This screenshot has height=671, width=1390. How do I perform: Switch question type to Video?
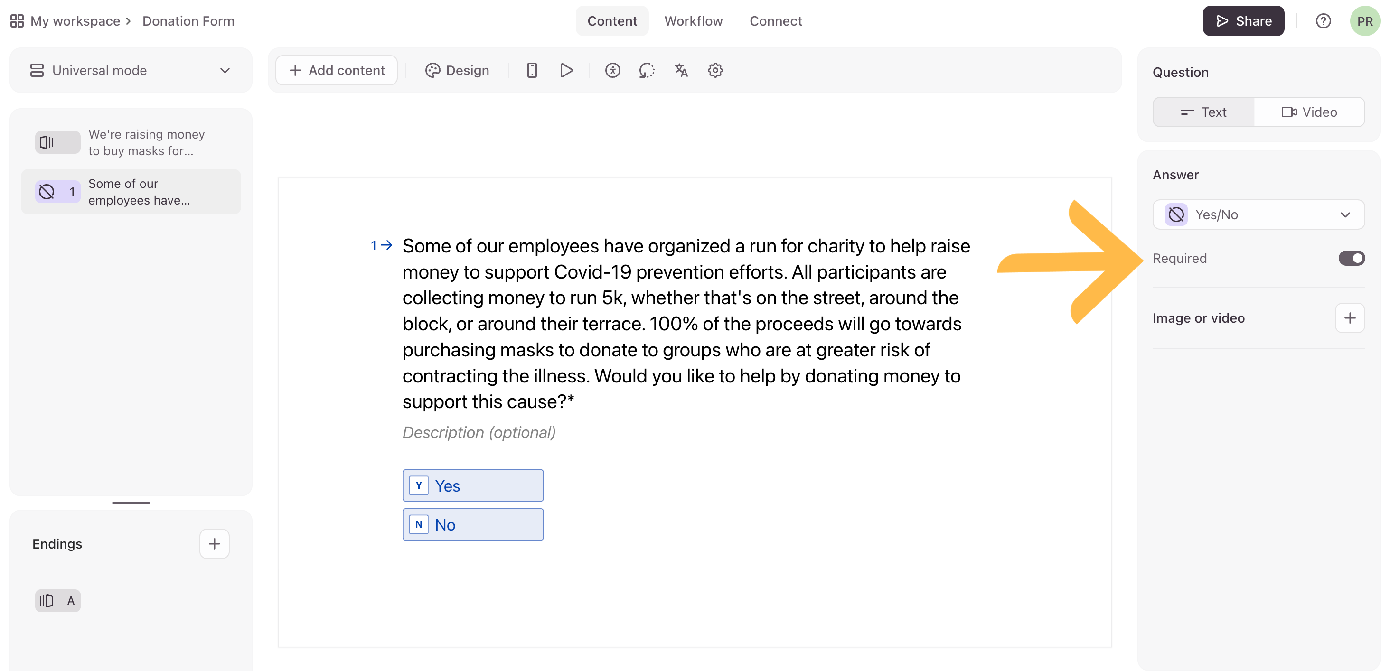coord(1309,112)
